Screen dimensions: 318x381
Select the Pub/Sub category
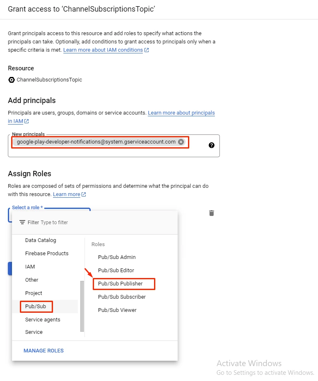[36, 307]
